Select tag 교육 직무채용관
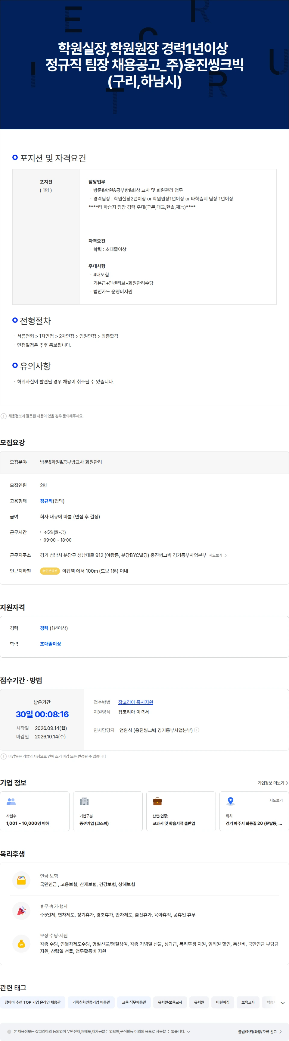289x1041 pixels. coord(134,1002)
